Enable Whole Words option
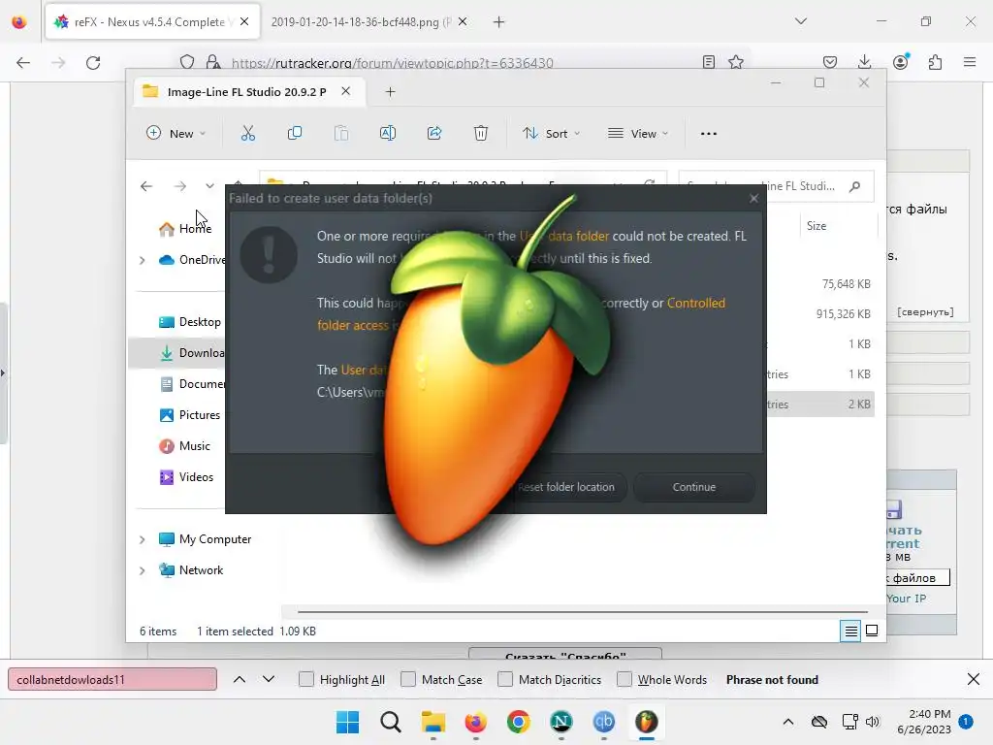 (x=625, y=679)
